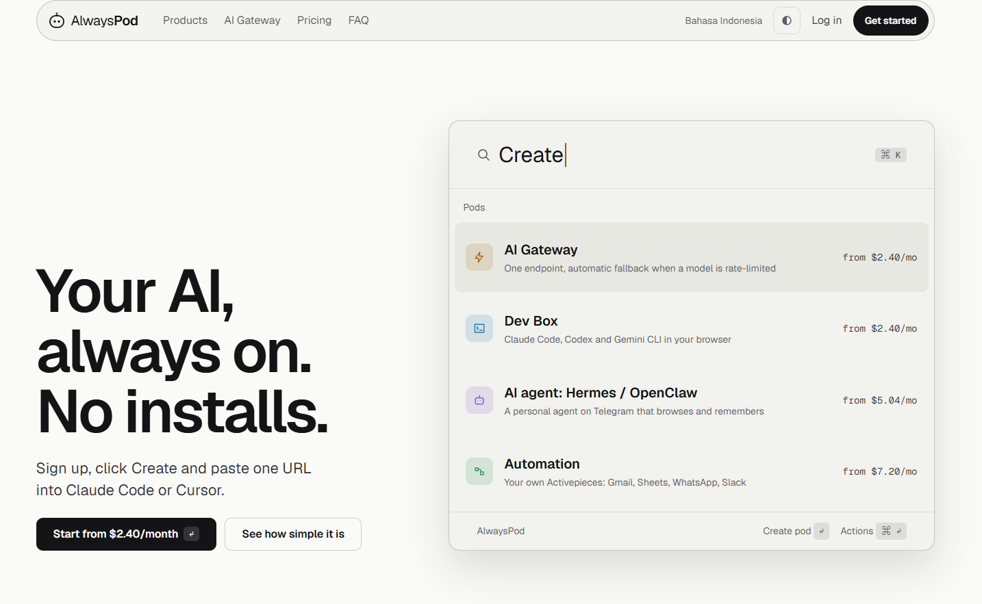Switch language to Bahasa Indonesia

pos(724,21)
